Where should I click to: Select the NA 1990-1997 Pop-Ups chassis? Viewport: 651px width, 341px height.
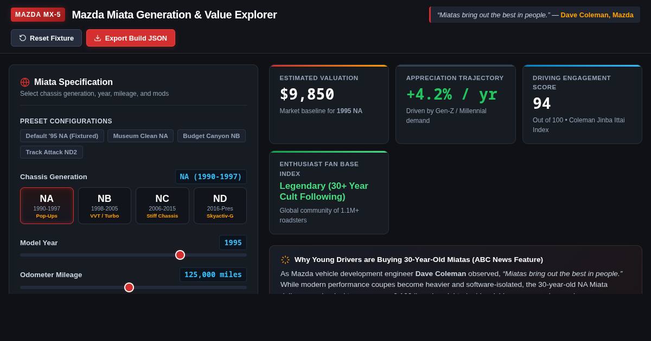pos(47,206)
